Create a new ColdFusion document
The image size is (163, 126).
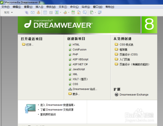[x=80, y=50]
